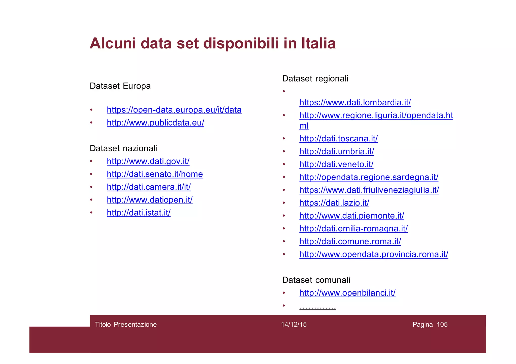Open the dati.toscana.it link
516x364 pixels.
pos(338,139)
